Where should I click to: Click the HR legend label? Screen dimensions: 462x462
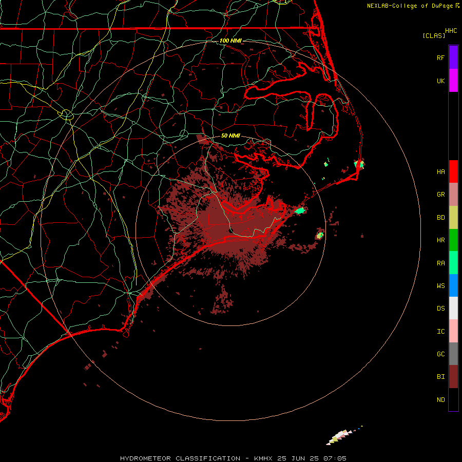pos(440,240)
